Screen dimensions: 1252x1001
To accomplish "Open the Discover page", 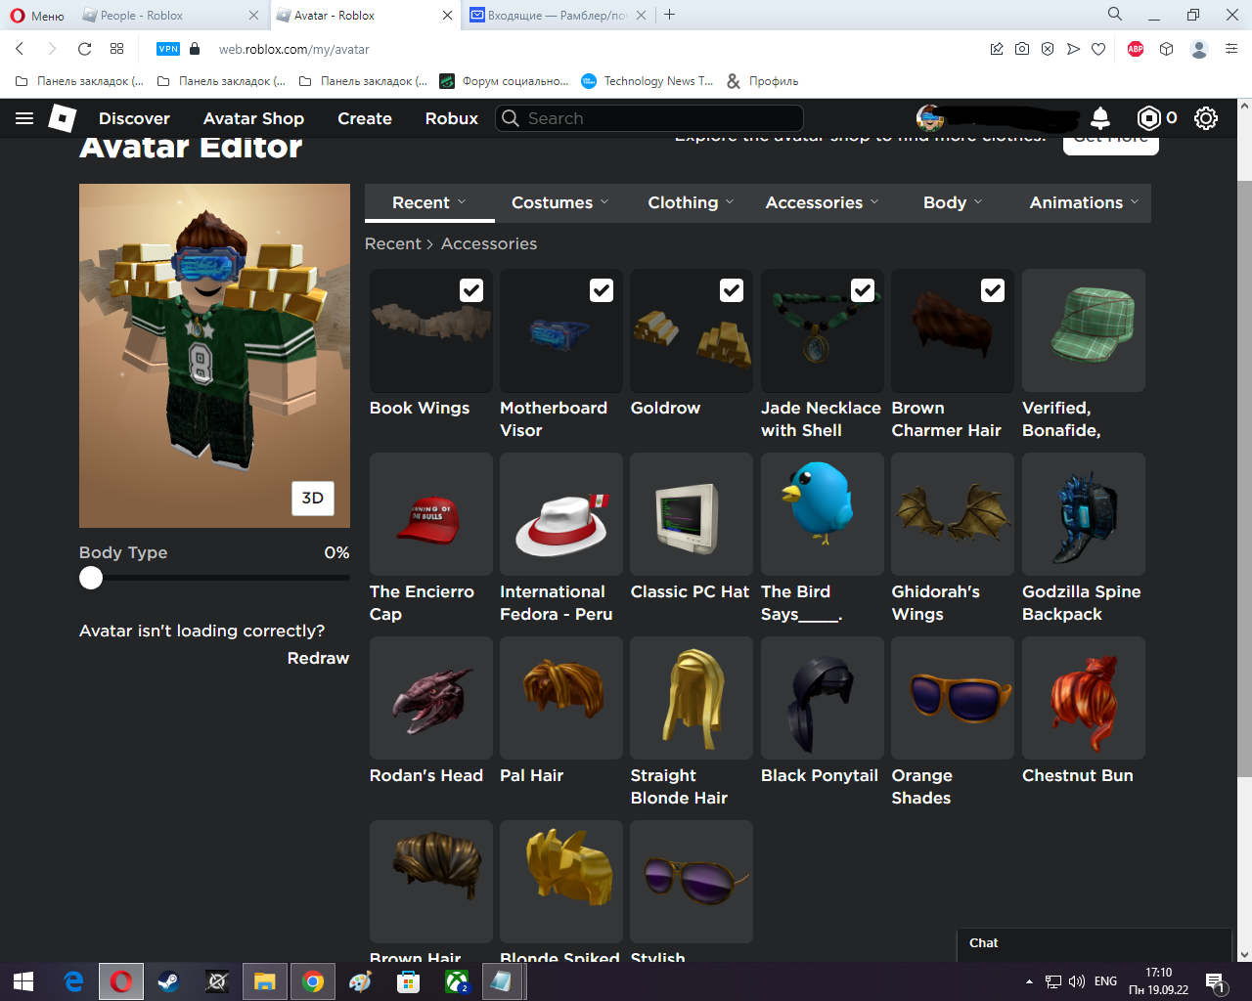I will tap(134, 118).
